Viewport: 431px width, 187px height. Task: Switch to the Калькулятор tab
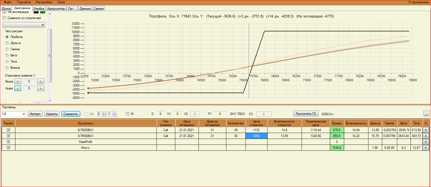[x=56, y=9]
